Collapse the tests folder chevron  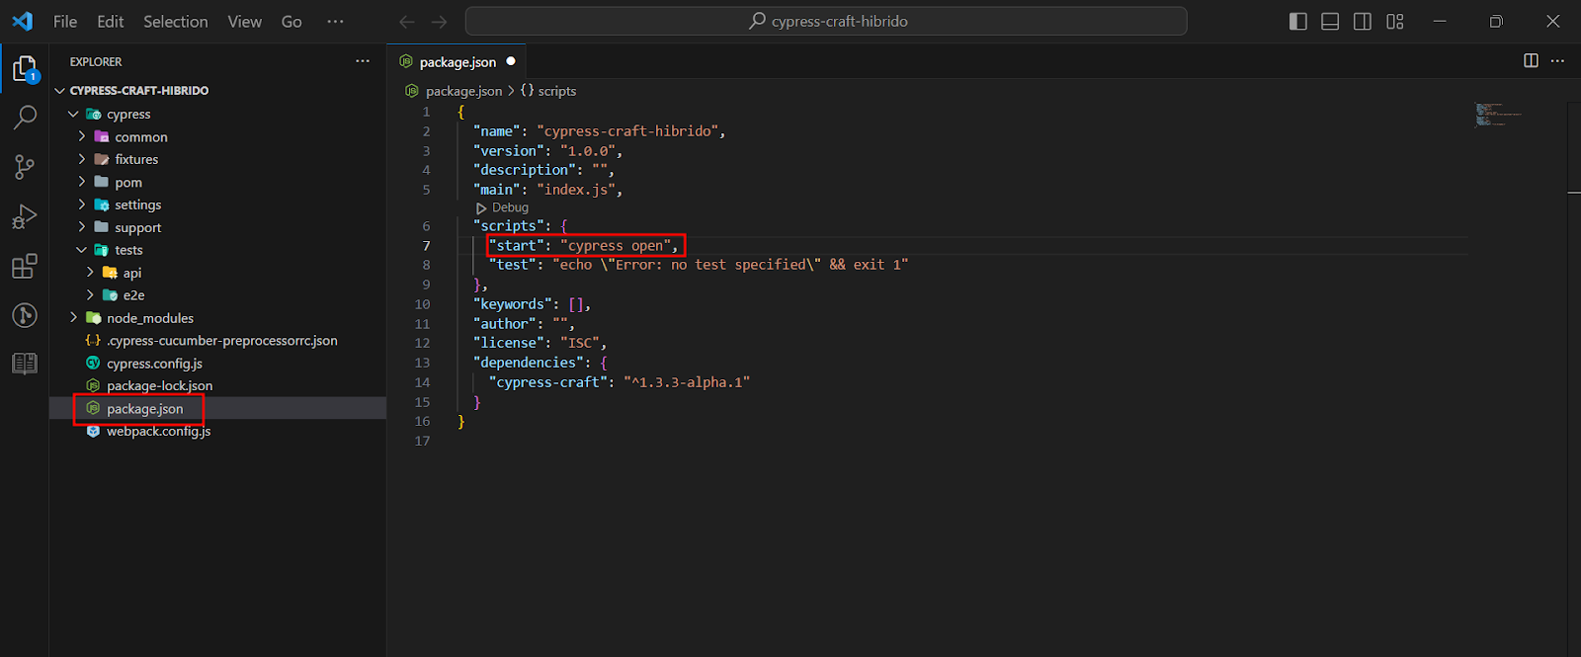82,250
